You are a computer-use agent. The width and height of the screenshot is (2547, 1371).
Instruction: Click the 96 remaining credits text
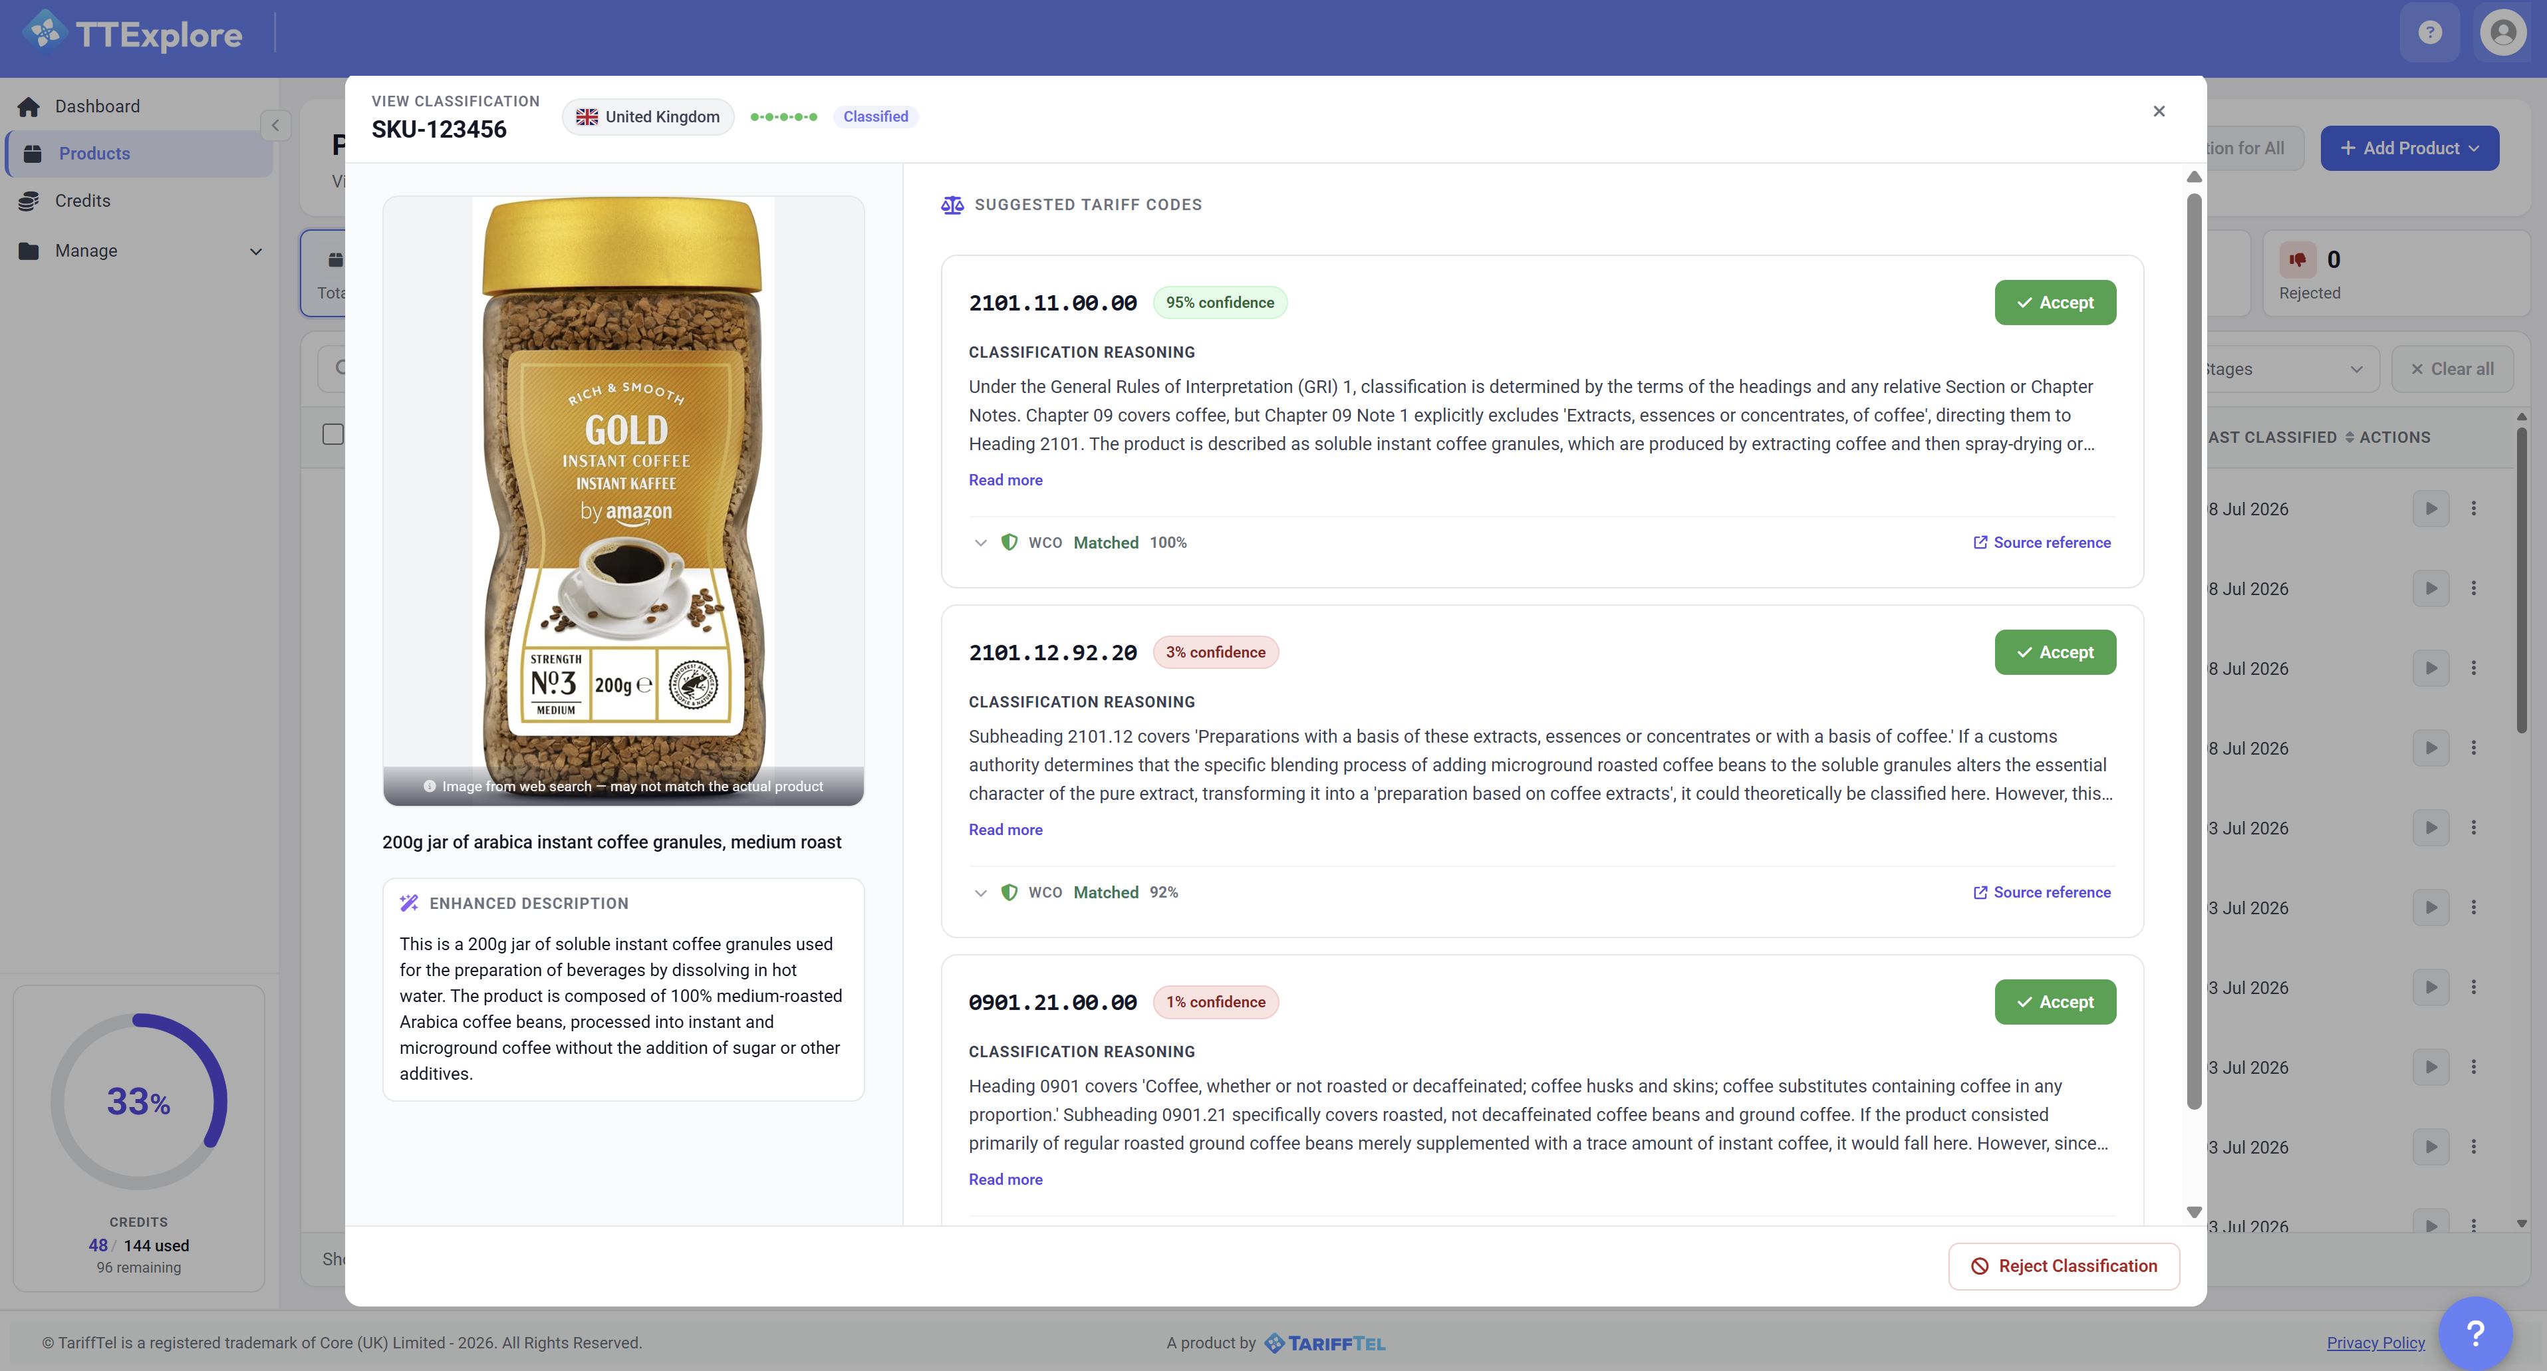click(x=138, y=1268)
